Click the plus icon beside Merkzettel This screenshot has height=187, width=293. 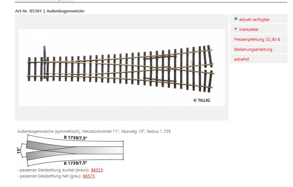pos(236,29)
